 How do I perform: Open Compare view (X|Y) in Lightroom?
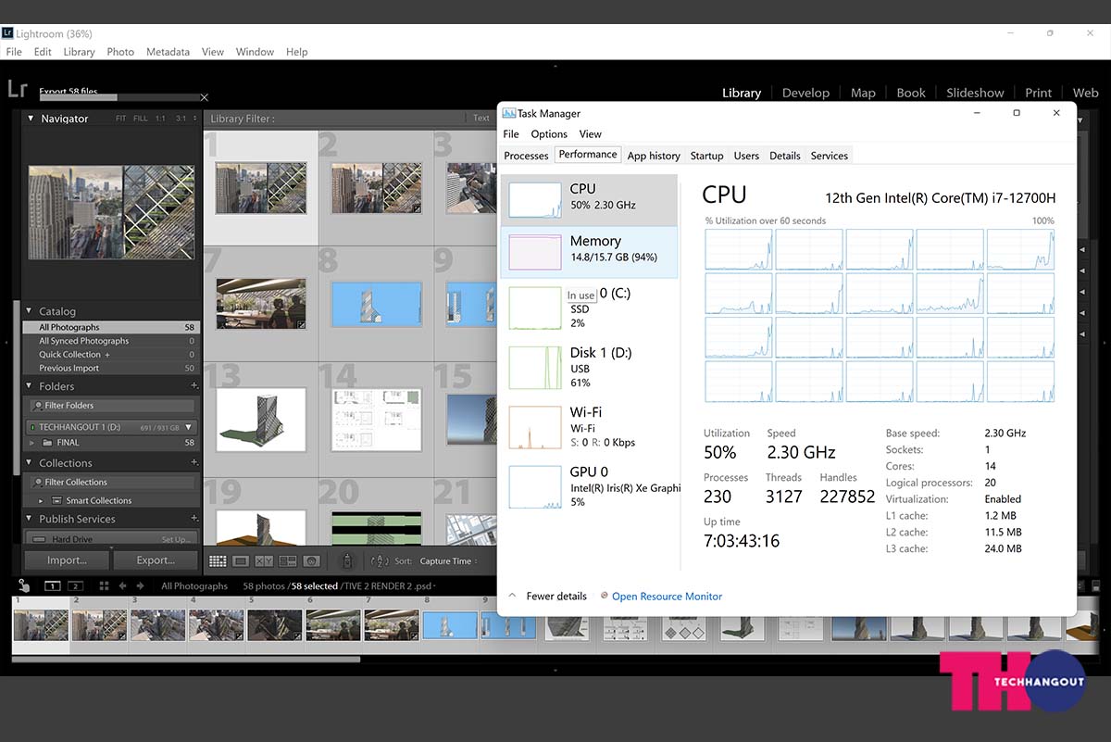[264, 560]
